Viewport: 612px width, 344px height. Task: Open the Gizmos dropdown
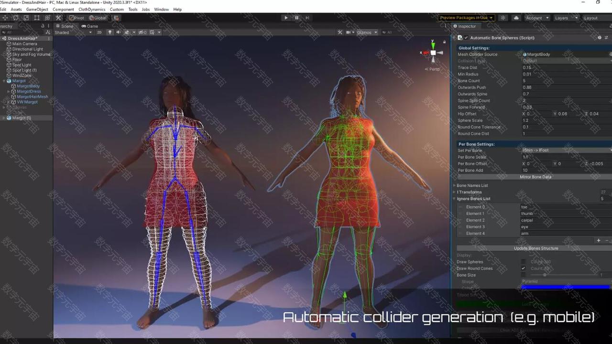[x=367, y=32]
